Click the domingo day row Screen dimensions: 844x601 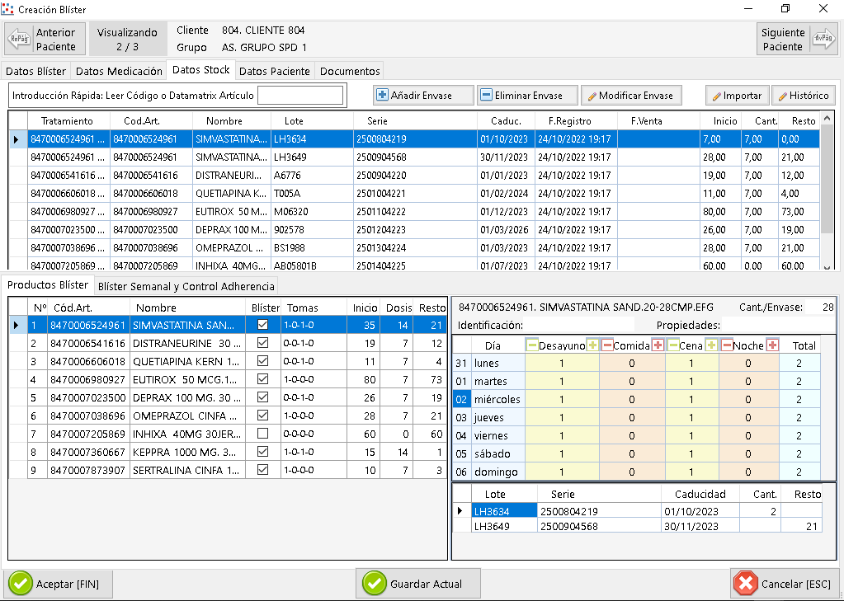637,472
